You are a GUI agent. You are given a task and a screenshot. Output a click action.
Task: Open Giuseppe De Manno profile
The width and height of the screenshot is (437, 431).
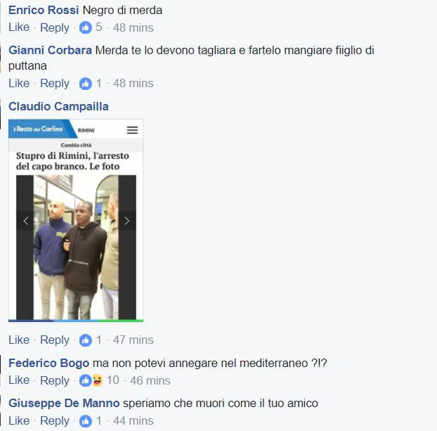tap(64, 404)
